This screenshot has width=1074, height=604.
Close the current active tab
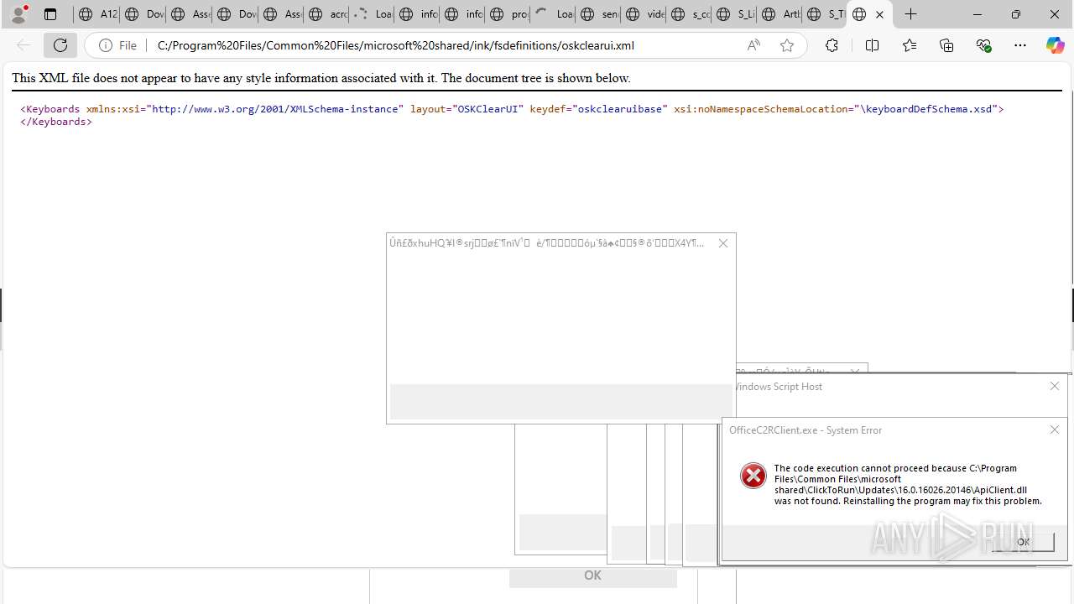[879, 14]
